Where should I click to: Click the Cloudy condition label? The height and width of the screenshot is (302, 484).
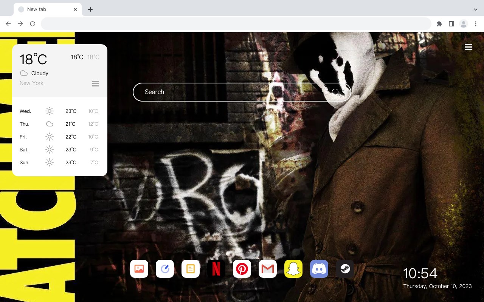tap(40, 73)
